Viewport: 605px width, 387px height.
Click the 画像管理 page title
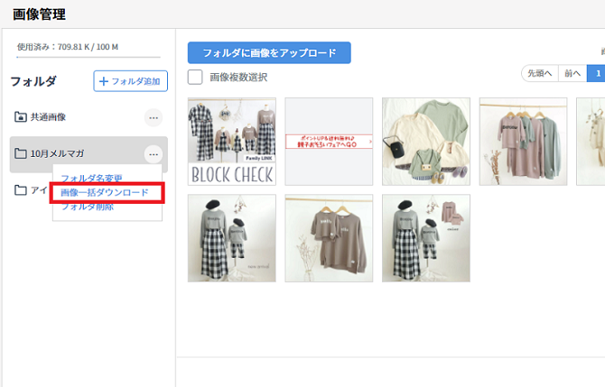[39, 14]
